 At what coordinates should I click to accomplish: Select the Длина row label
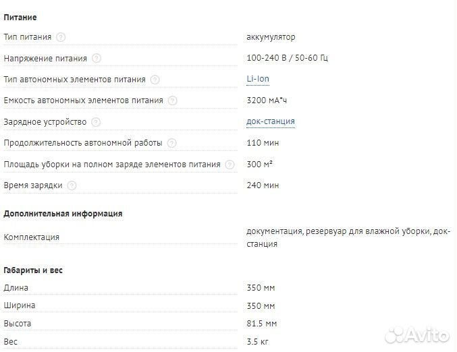[16, 288]
